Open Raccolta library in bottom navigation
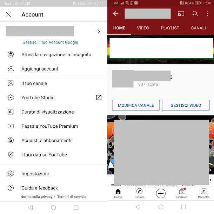Image resolution: width=214 pixels, height=214 pixels. click(x=203, y=194)
